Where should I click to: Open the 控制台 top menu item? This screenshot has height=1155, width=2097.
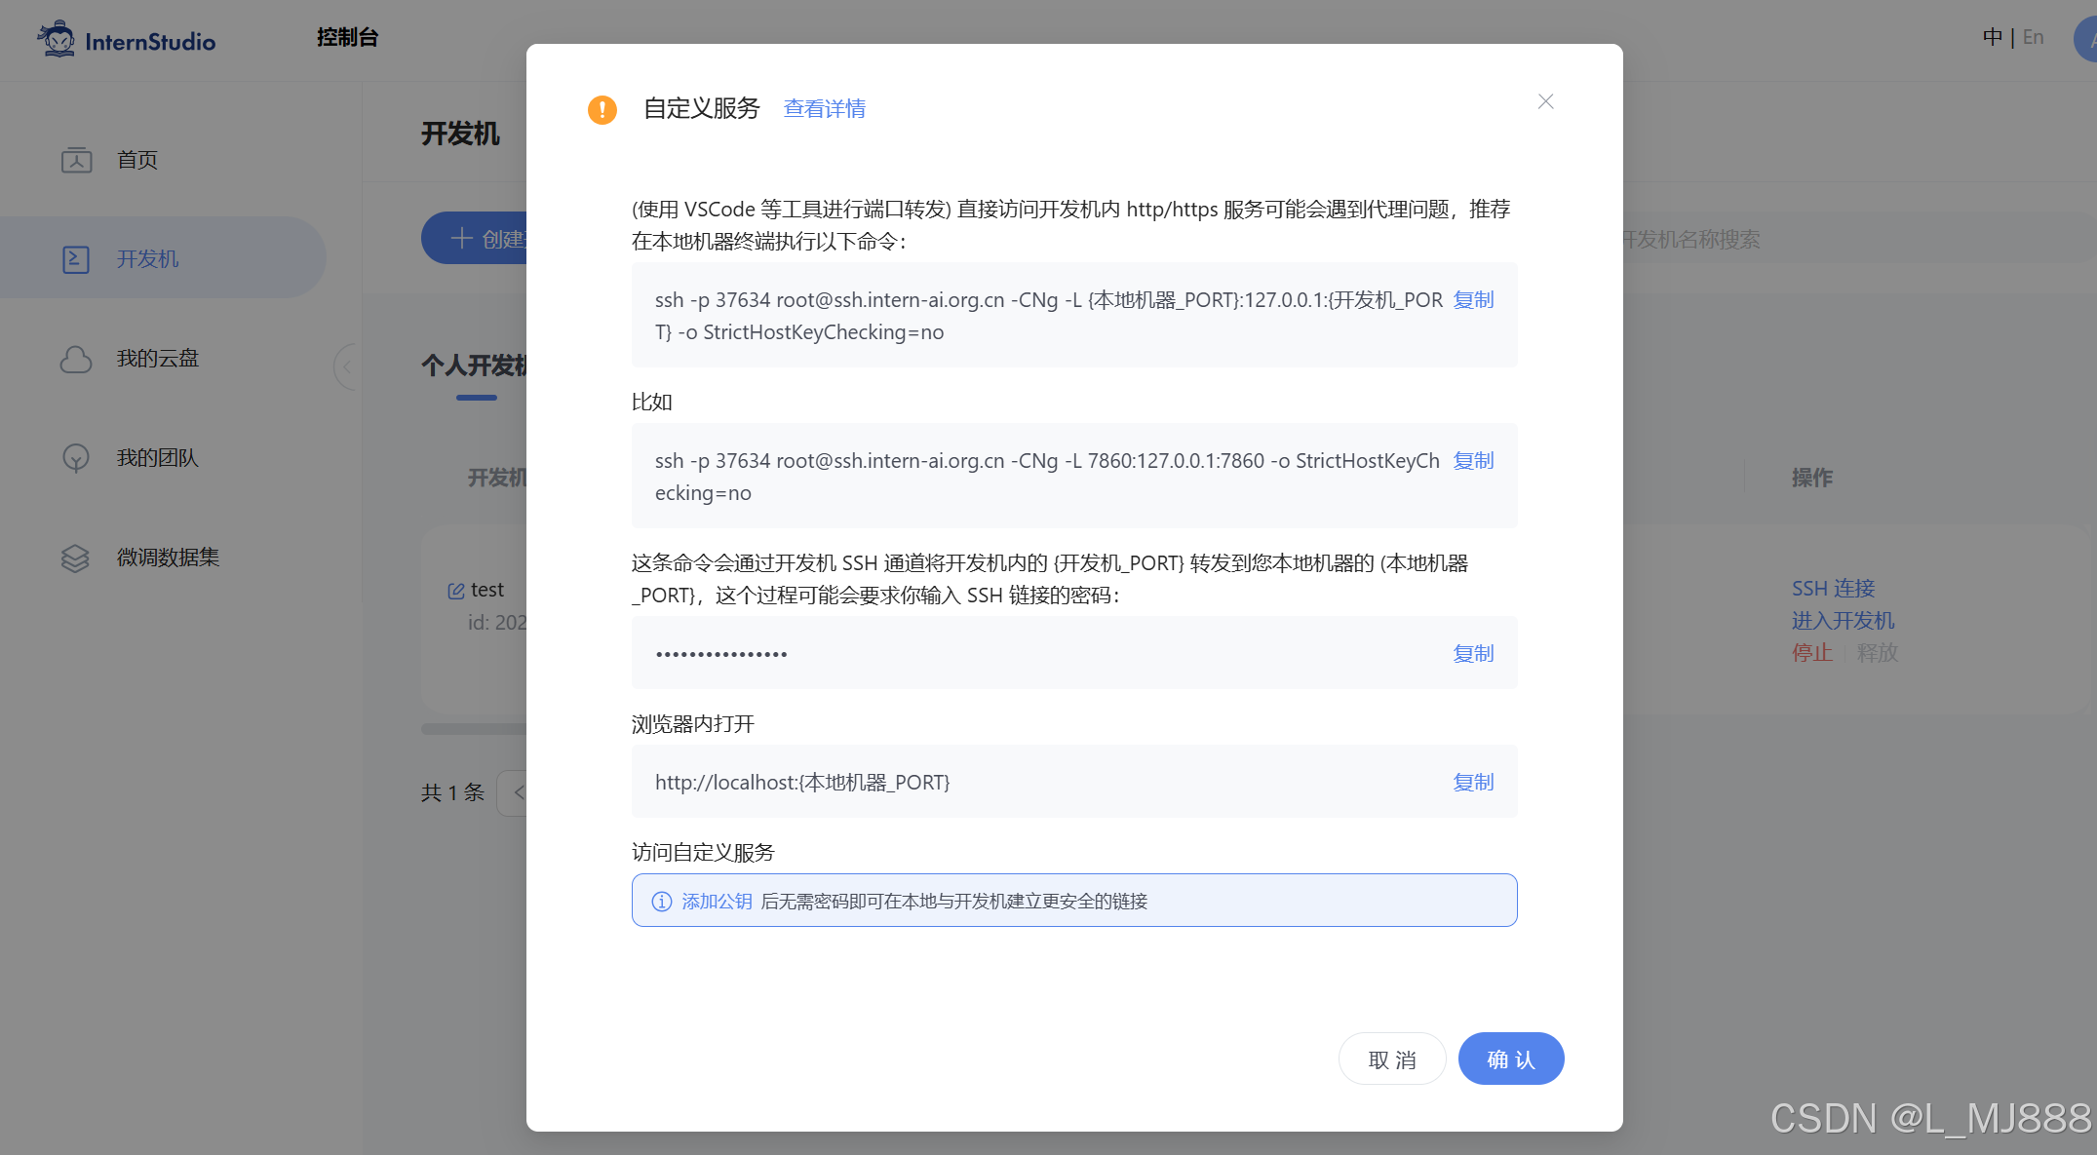pyautogui.click(x=347, y=37)
